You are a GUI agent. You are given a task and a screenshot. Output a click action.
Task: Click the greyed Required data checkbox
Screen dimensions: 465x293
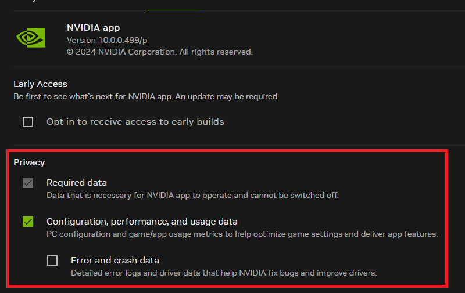point(28,183)
